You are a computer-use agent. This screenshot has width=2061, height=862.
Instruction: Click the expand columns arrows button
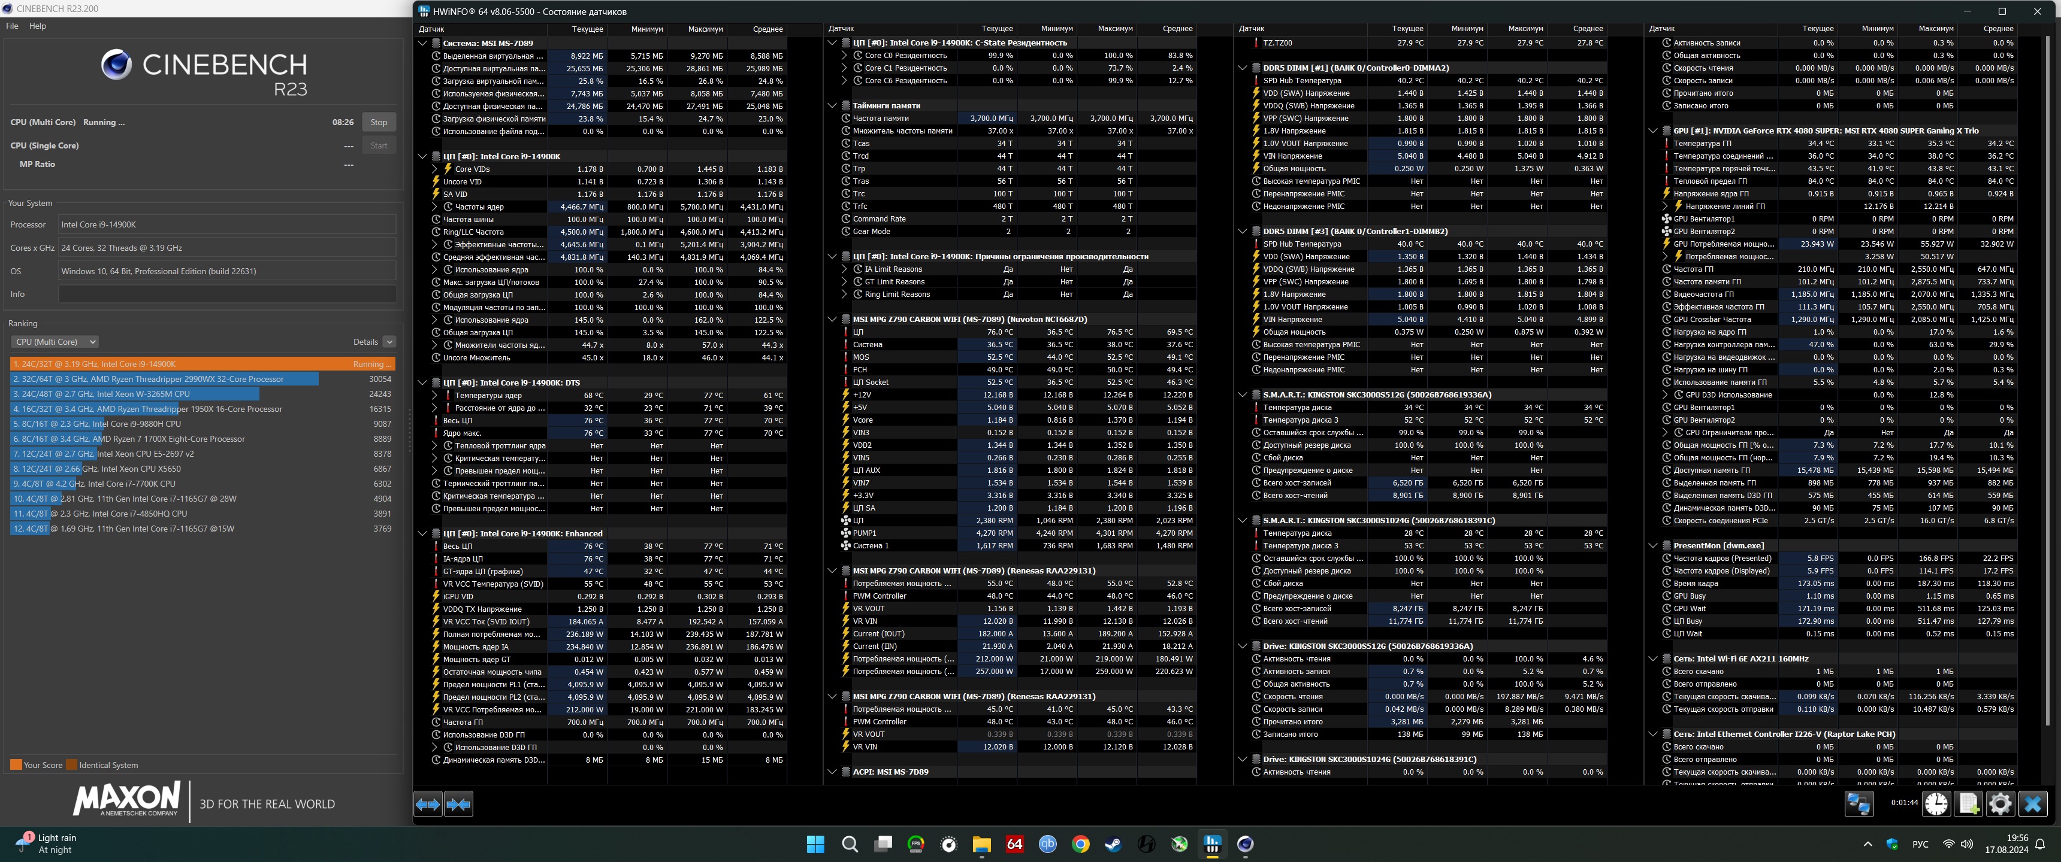pyautogui.click(x=428, y=803)
